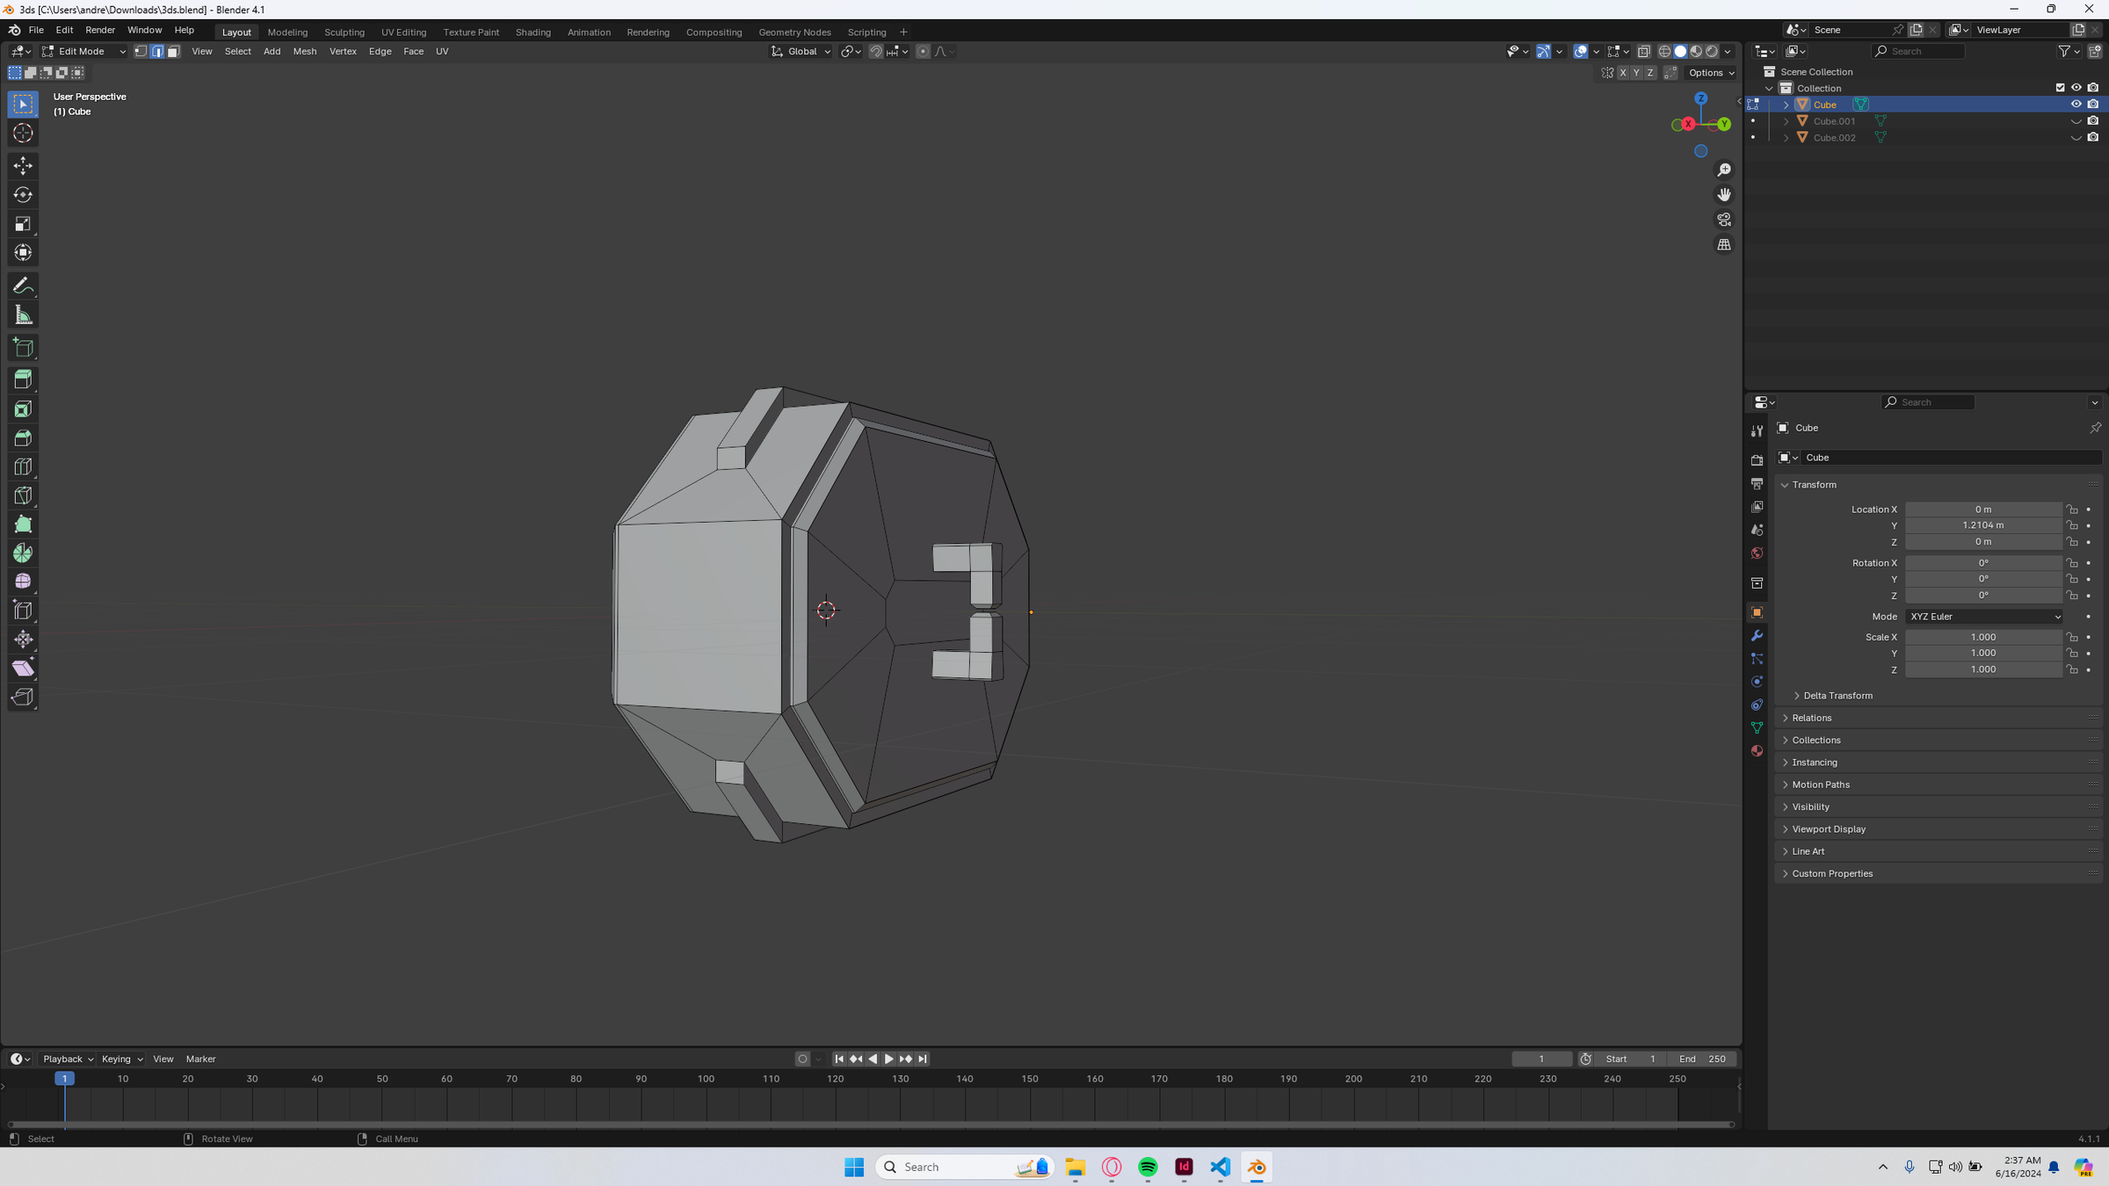Pick the Measure tool

(x=23, y=315)
